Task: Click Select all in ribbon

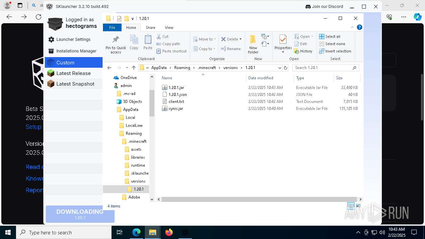Action: 330,37
